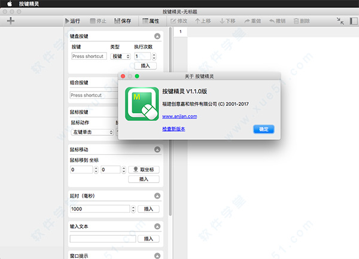Close the 关于 按键精灵 dialog
The height and width of the screenshot is (259, 359).
pos(123,76)
